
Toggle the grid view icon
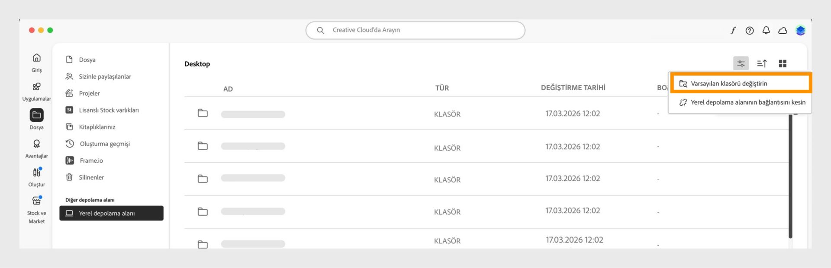click(x=783, y=63)
